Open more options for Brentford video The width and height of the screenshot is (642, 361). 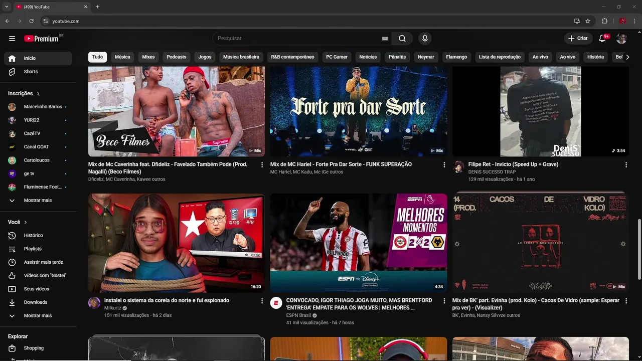[x=444, y=301]
